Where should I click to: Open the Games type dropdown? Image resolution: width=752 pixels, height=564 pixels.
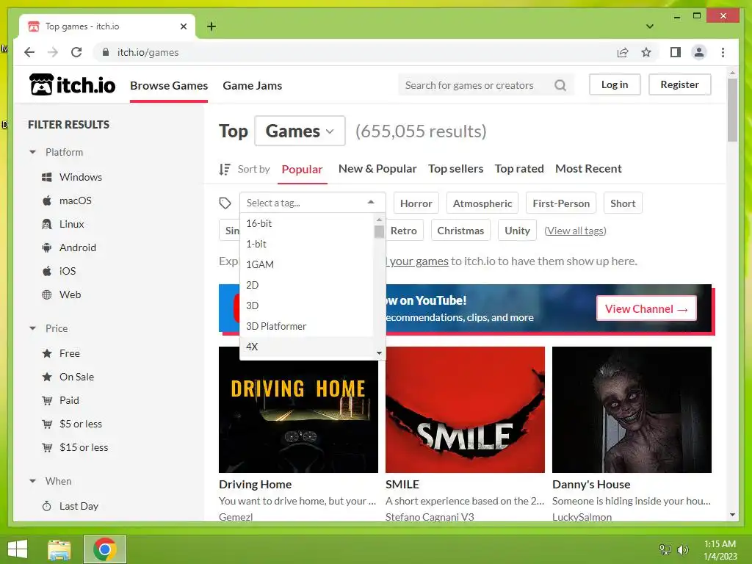(300, 131)
